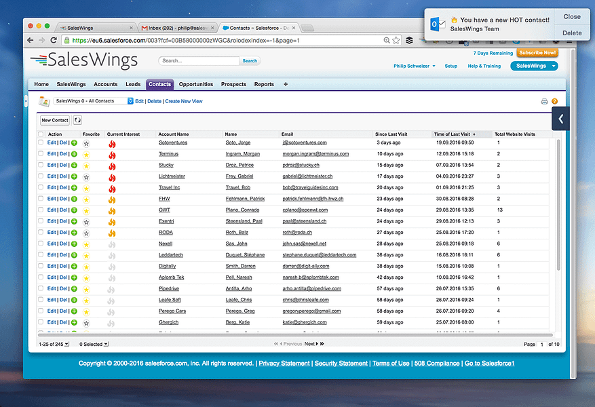This screenshot has width=595, height=407.
Task: Sort by Time of Last Visit column
Action: pos(452,134)
